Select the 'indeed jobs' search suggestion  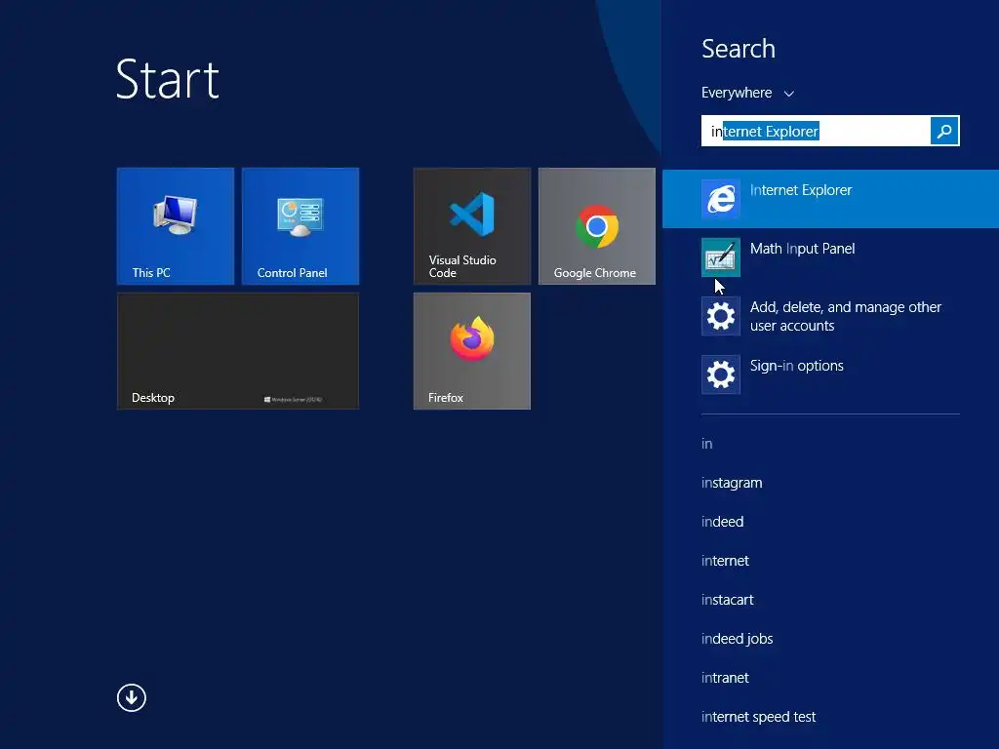(x=737, y=639)
